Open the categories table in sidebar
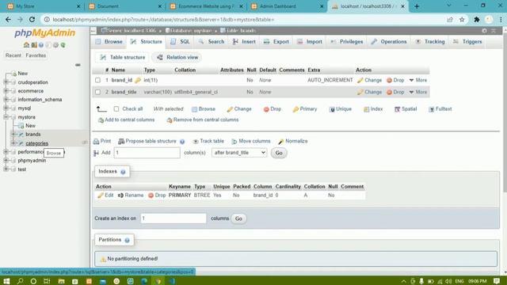Screen dimensions: 507x285 [37, 143]
